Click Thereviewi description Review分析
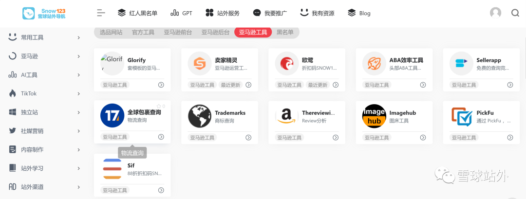 click(x=314, y=121)
